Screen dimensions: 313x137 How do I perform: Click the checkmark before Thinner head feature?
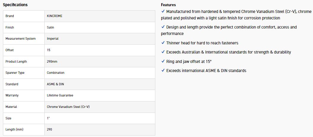tap(163, 43)
